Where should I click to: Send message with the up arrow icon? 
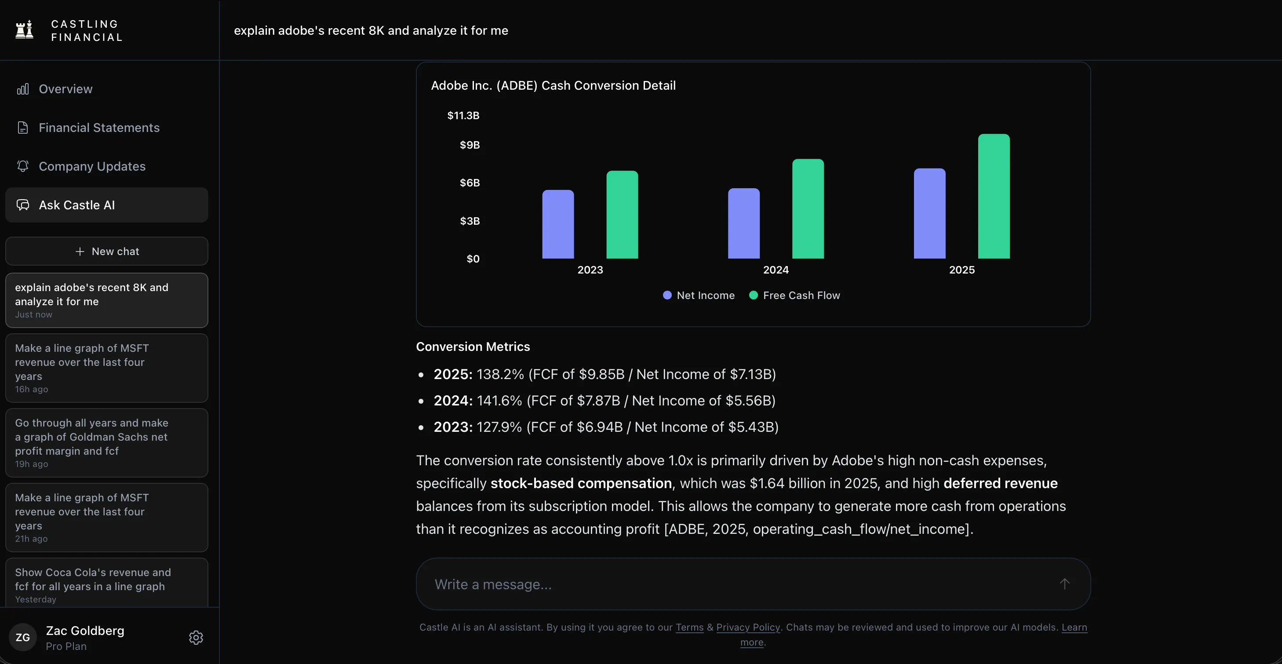coord(1064,584)
